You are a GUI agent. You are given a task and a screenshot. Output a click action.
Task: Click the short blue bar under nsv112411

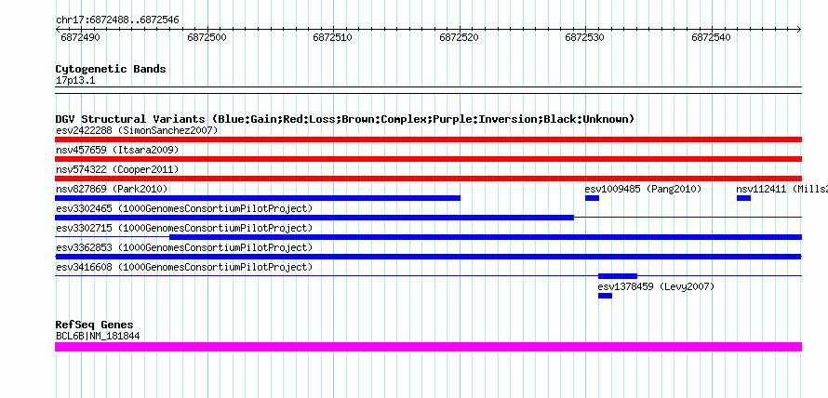743,198
